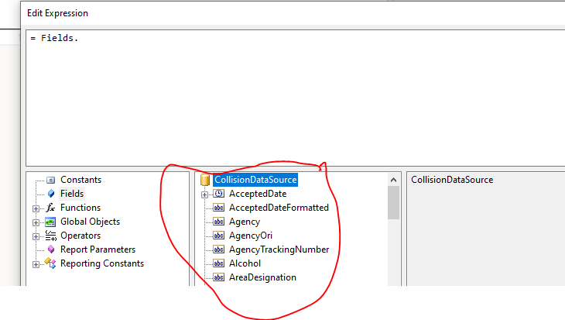Select Global Objects in the category tree
565x320 pixels.
90,222
